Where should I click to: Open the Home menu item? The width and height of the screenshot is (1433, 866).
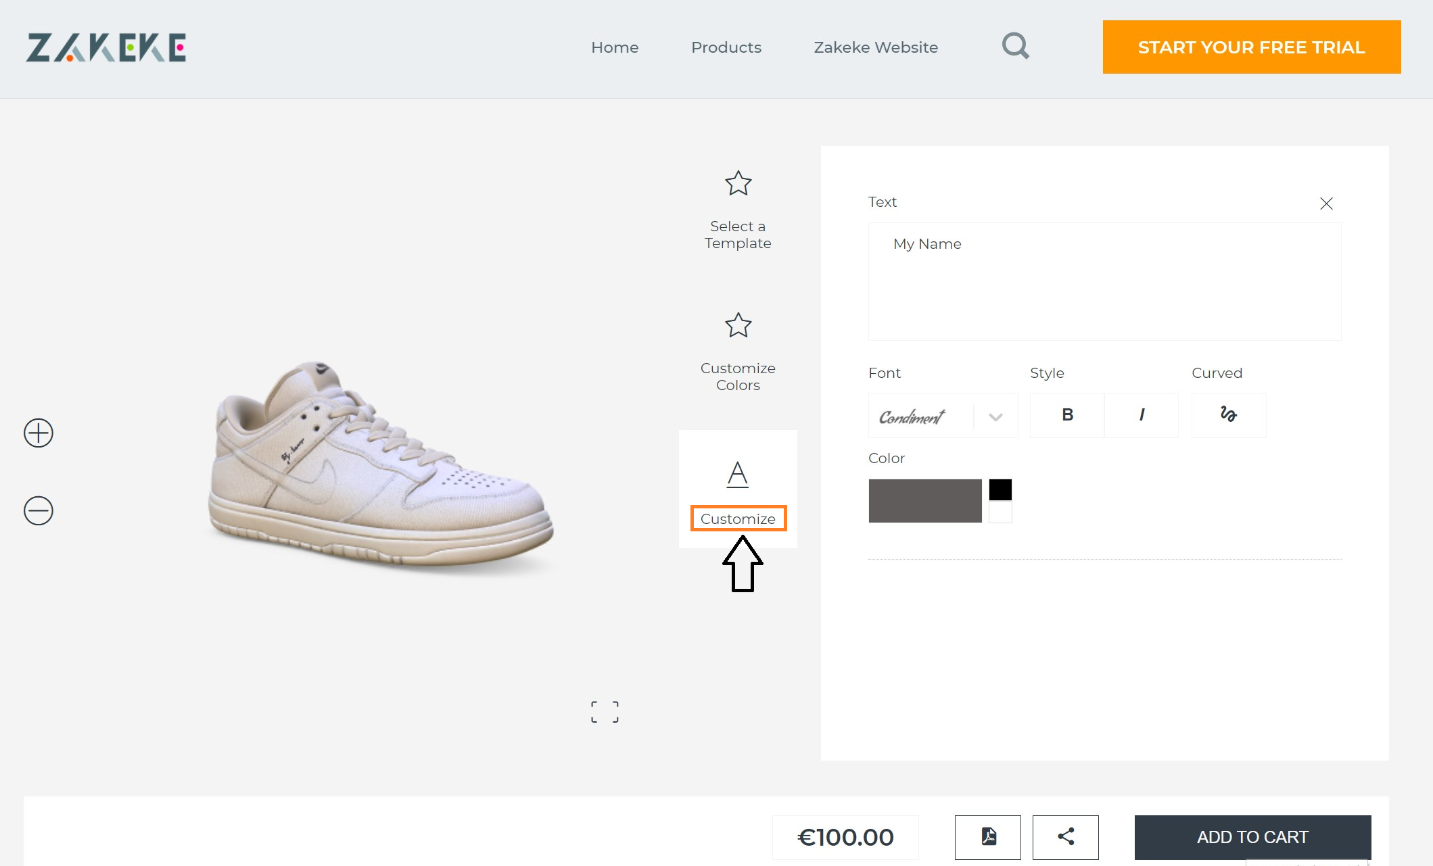(615, 47)
